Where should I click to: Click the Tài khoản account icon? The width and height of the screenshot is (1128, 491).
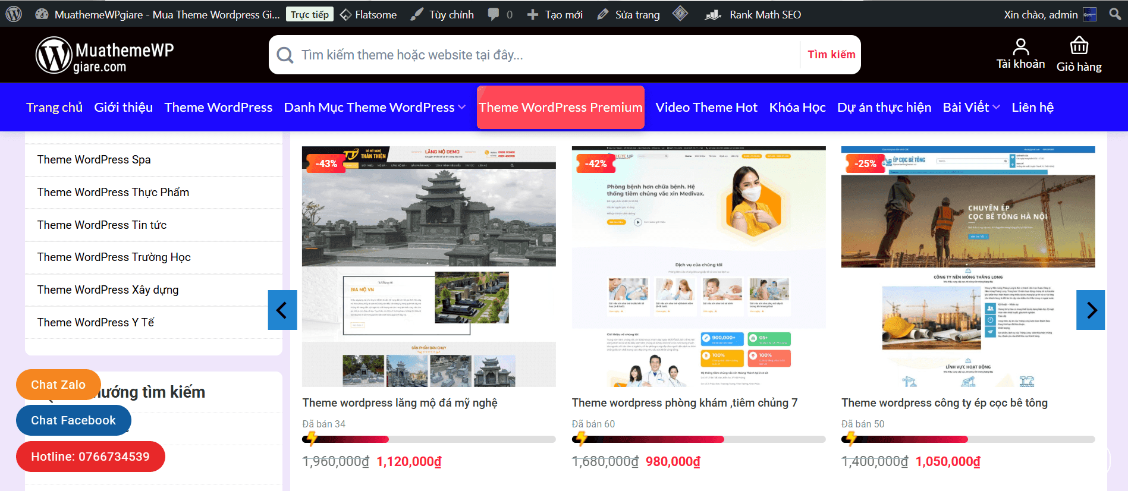1020,47
